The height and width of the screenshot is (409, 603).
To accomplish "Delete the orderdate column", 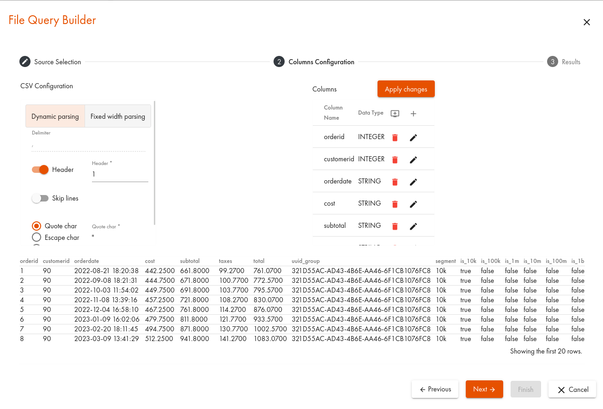I will click(395, 182).
